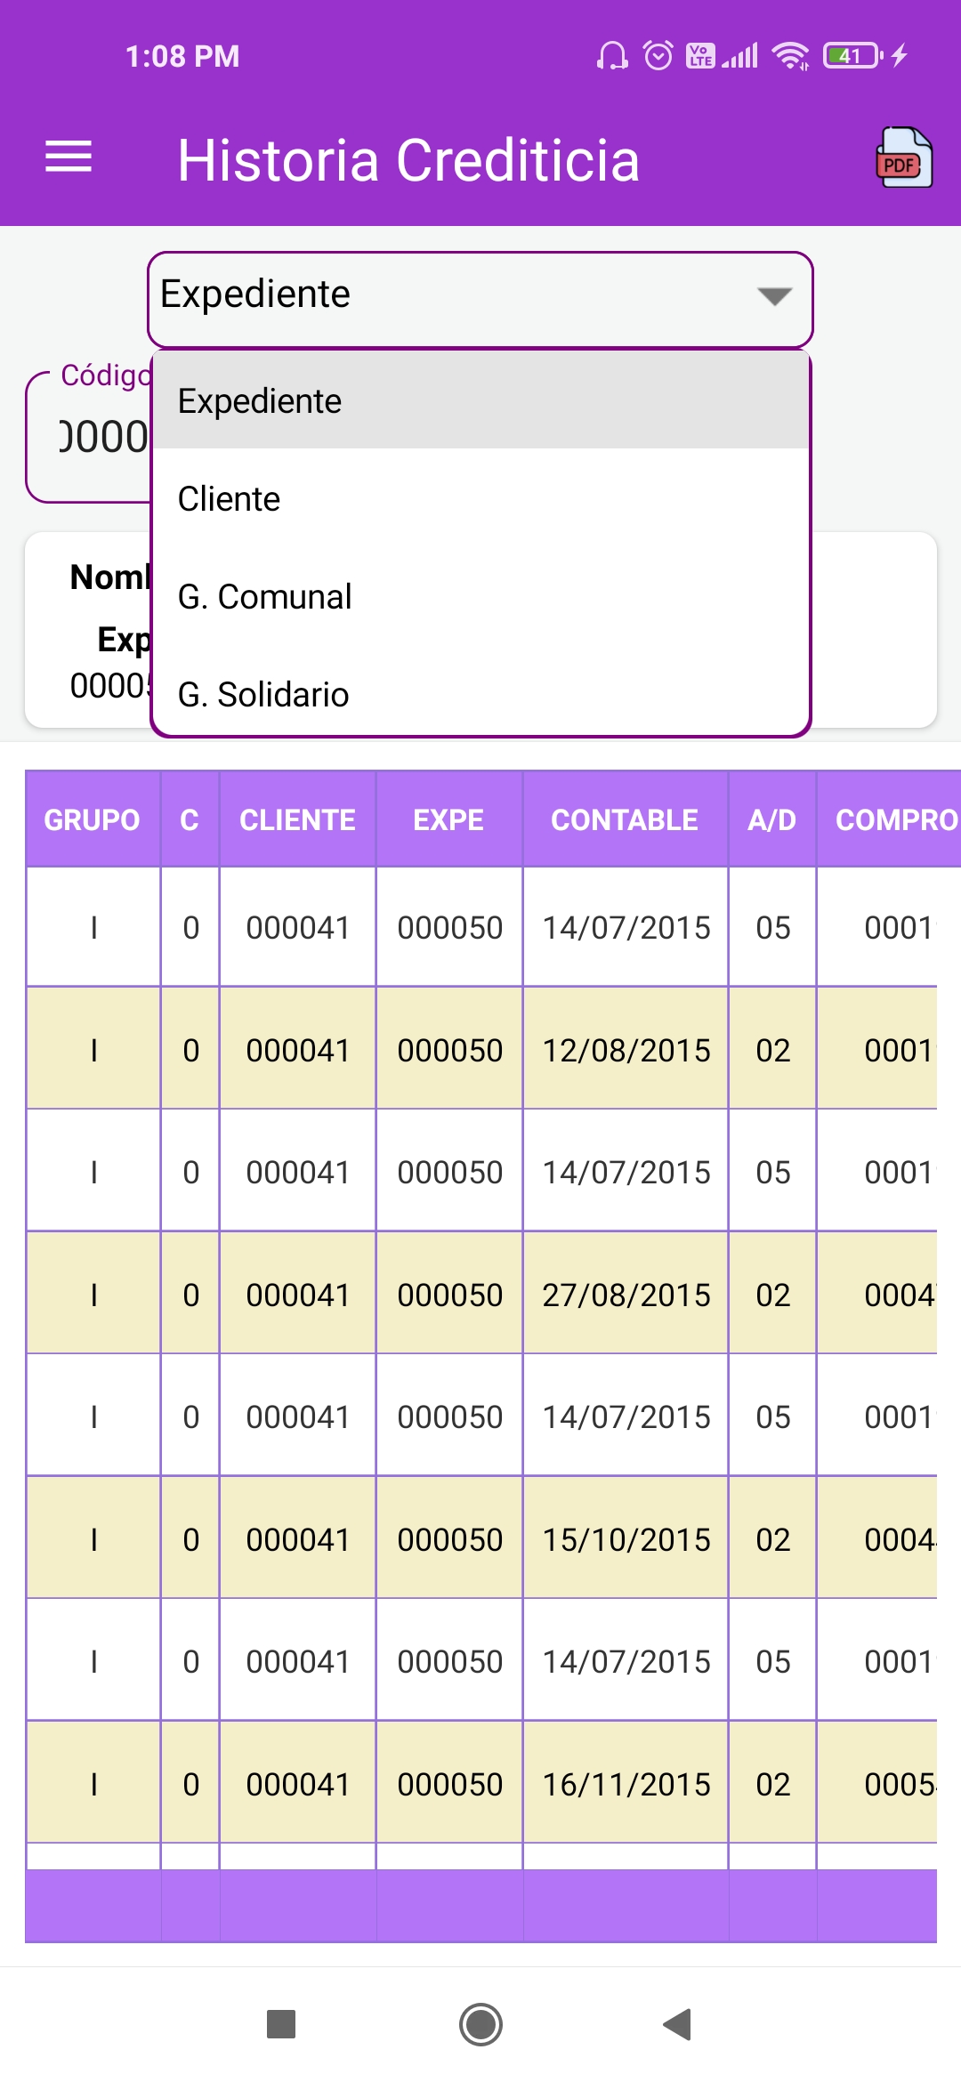Tap the Android home circle button

pos(480,2024)
